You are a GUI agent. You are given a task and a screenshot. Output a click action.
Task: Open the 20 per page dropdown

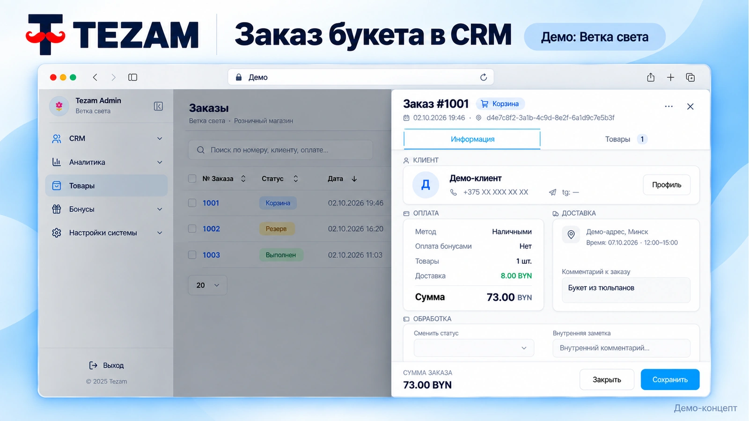click(207, 285)
